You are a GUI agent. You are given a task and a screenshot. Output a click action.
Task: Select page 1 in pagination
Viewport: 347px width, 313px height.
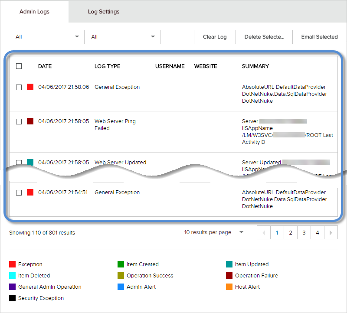tap(277, 232)
